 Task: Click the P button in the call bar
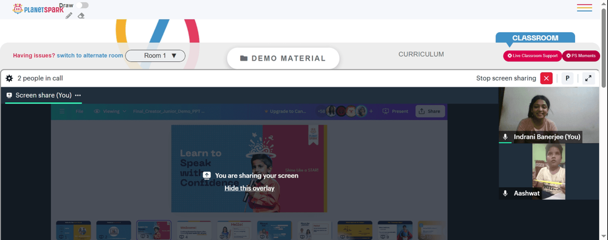pyautogui.click(x=567, y=78)
